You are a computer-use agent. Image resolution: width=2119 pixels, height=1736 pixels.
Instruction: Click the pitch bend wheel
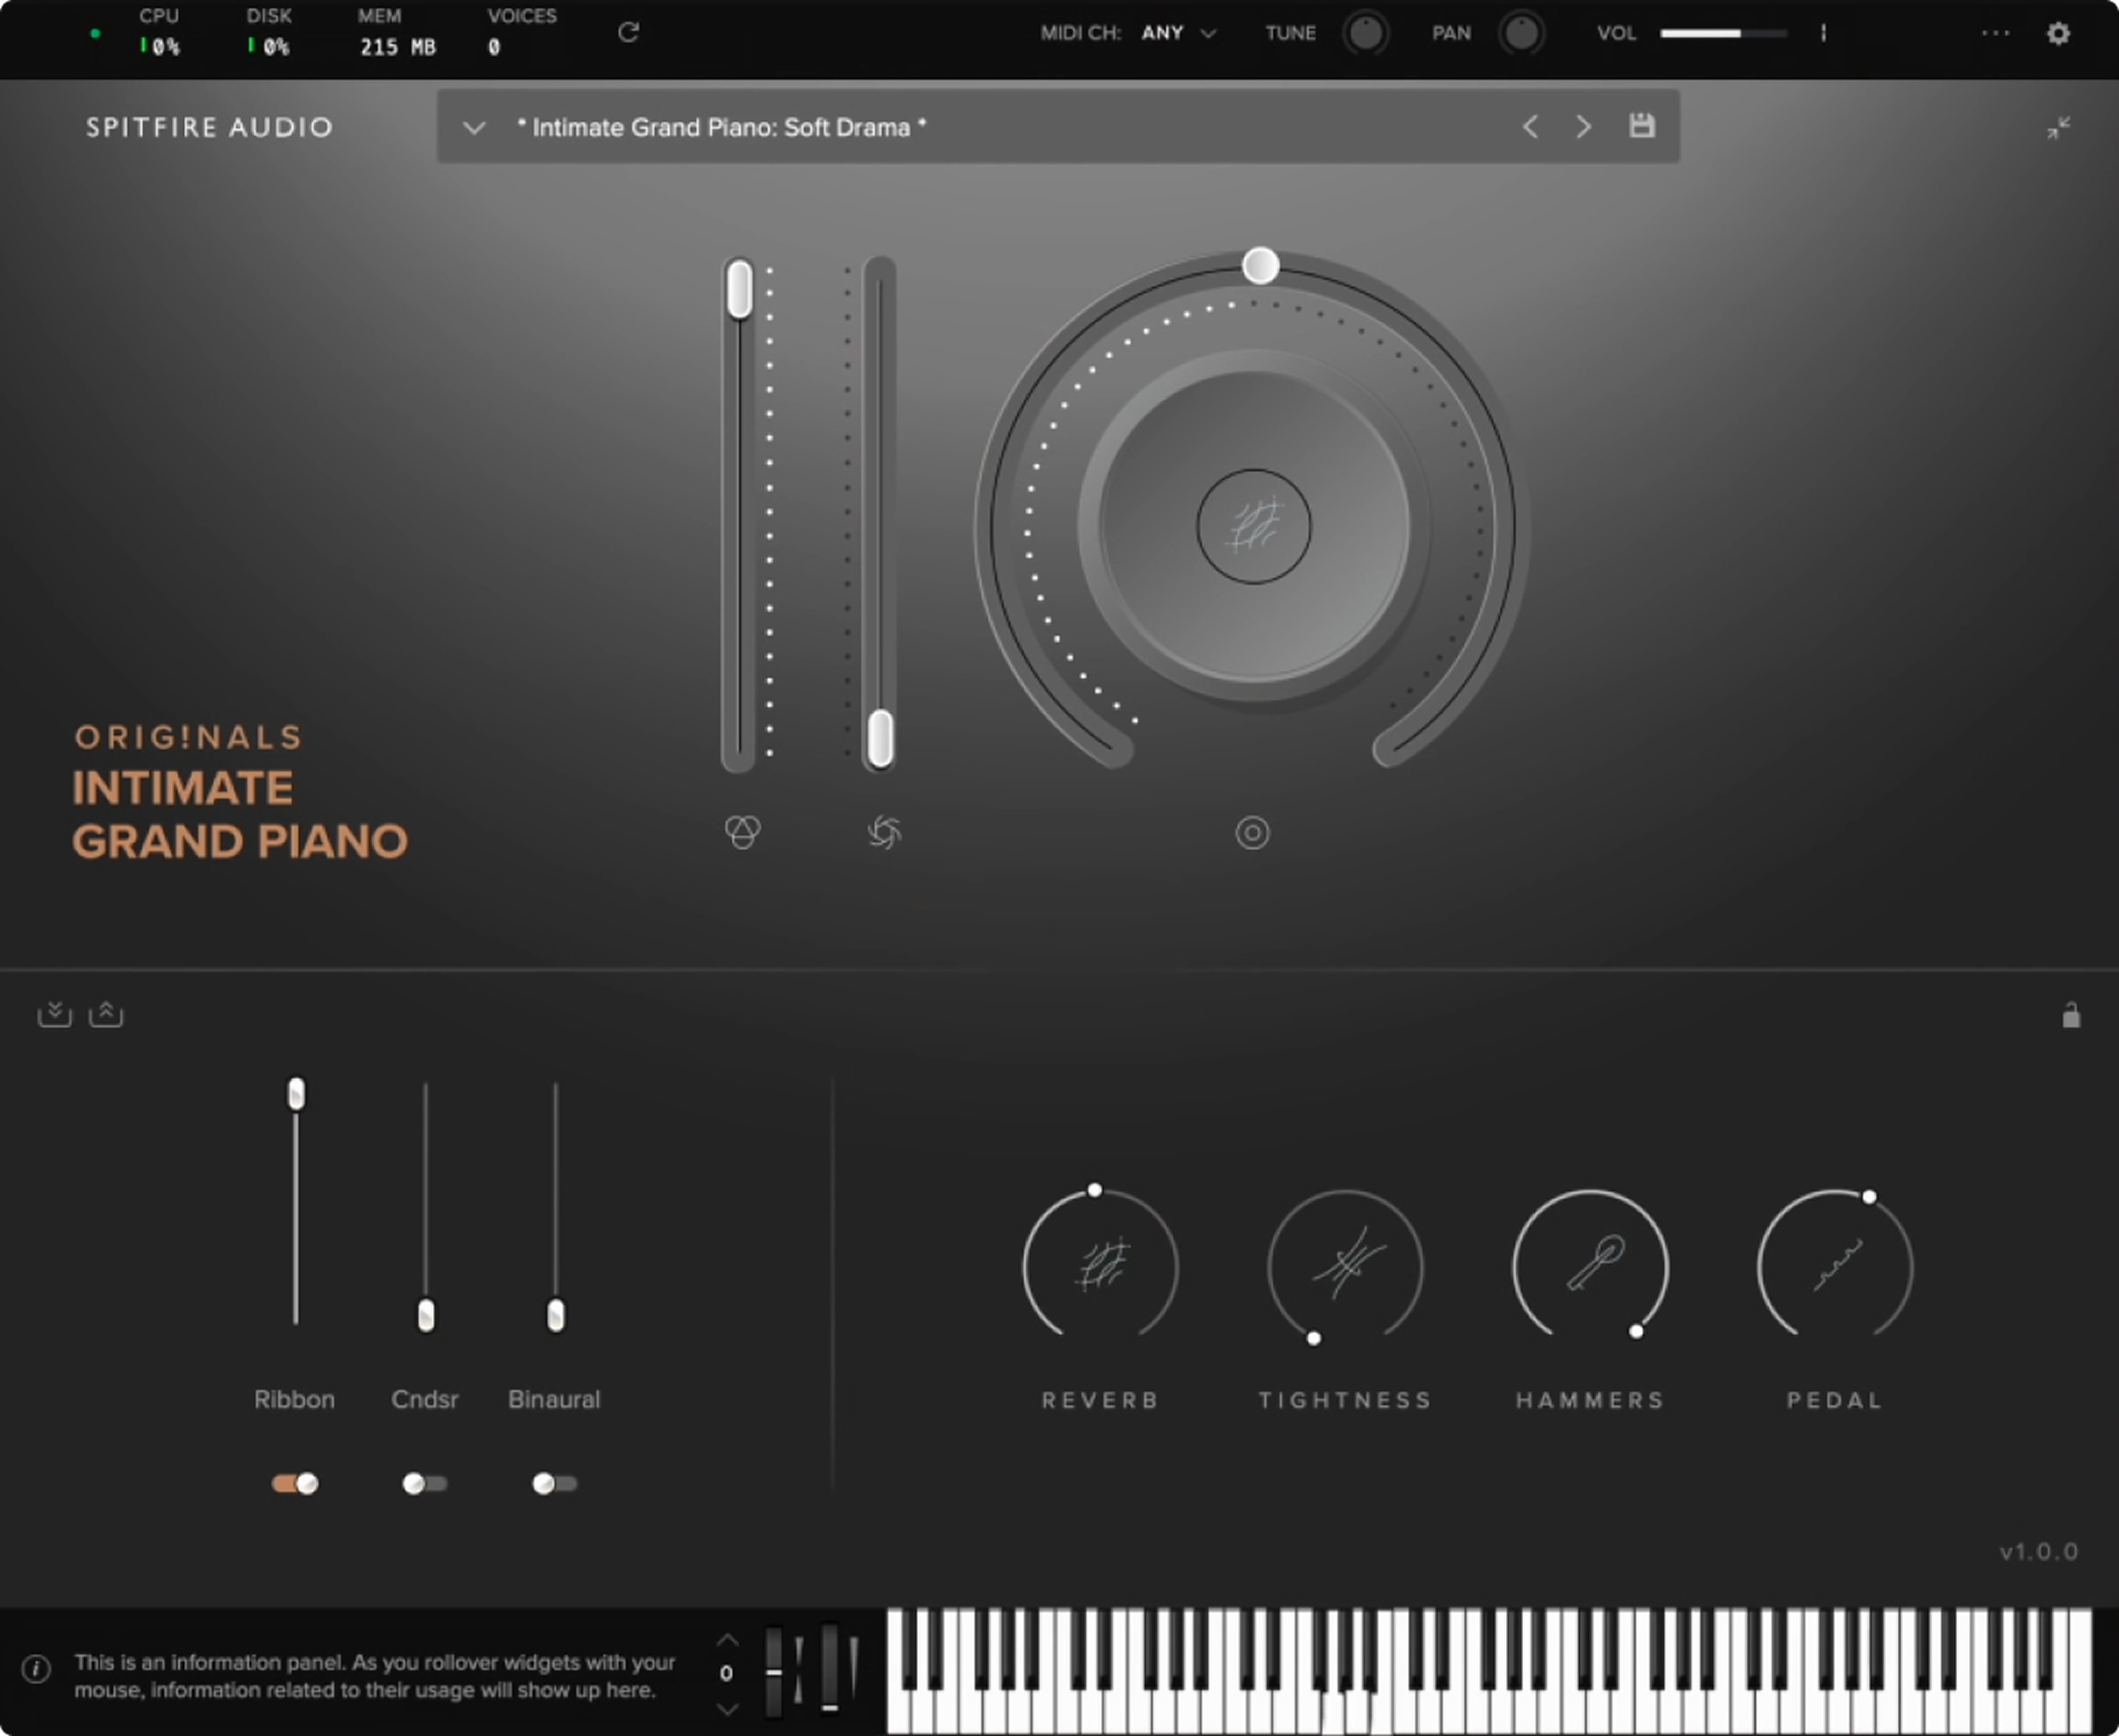coord(774,1671)
